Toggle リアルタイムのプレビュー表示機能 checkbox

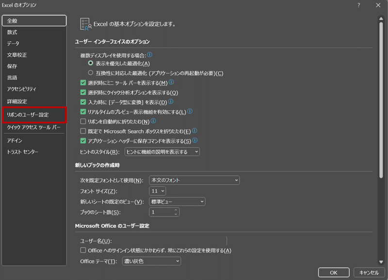83,112
